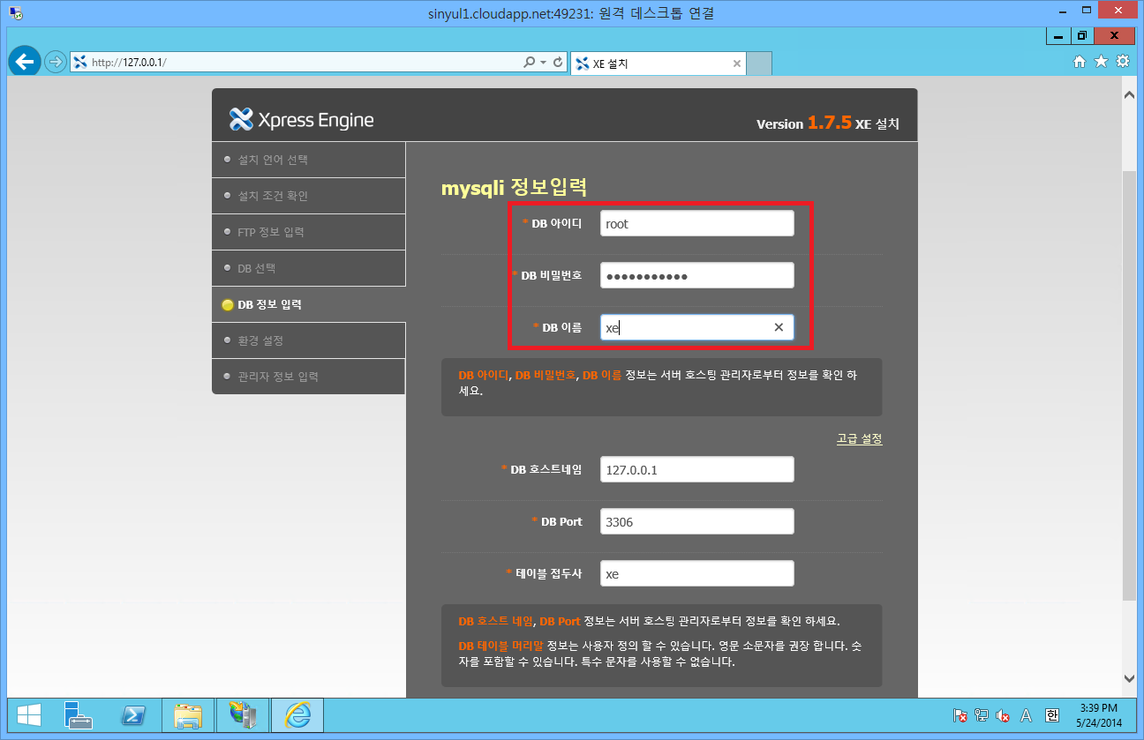This screenshot has width=1144, height=740.
Task: Select the '설치 조건 확인' step
Action: (x=309, y=196)
